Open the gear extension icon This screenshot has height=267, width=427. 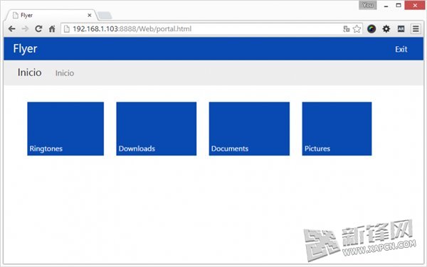click(386, 29)
